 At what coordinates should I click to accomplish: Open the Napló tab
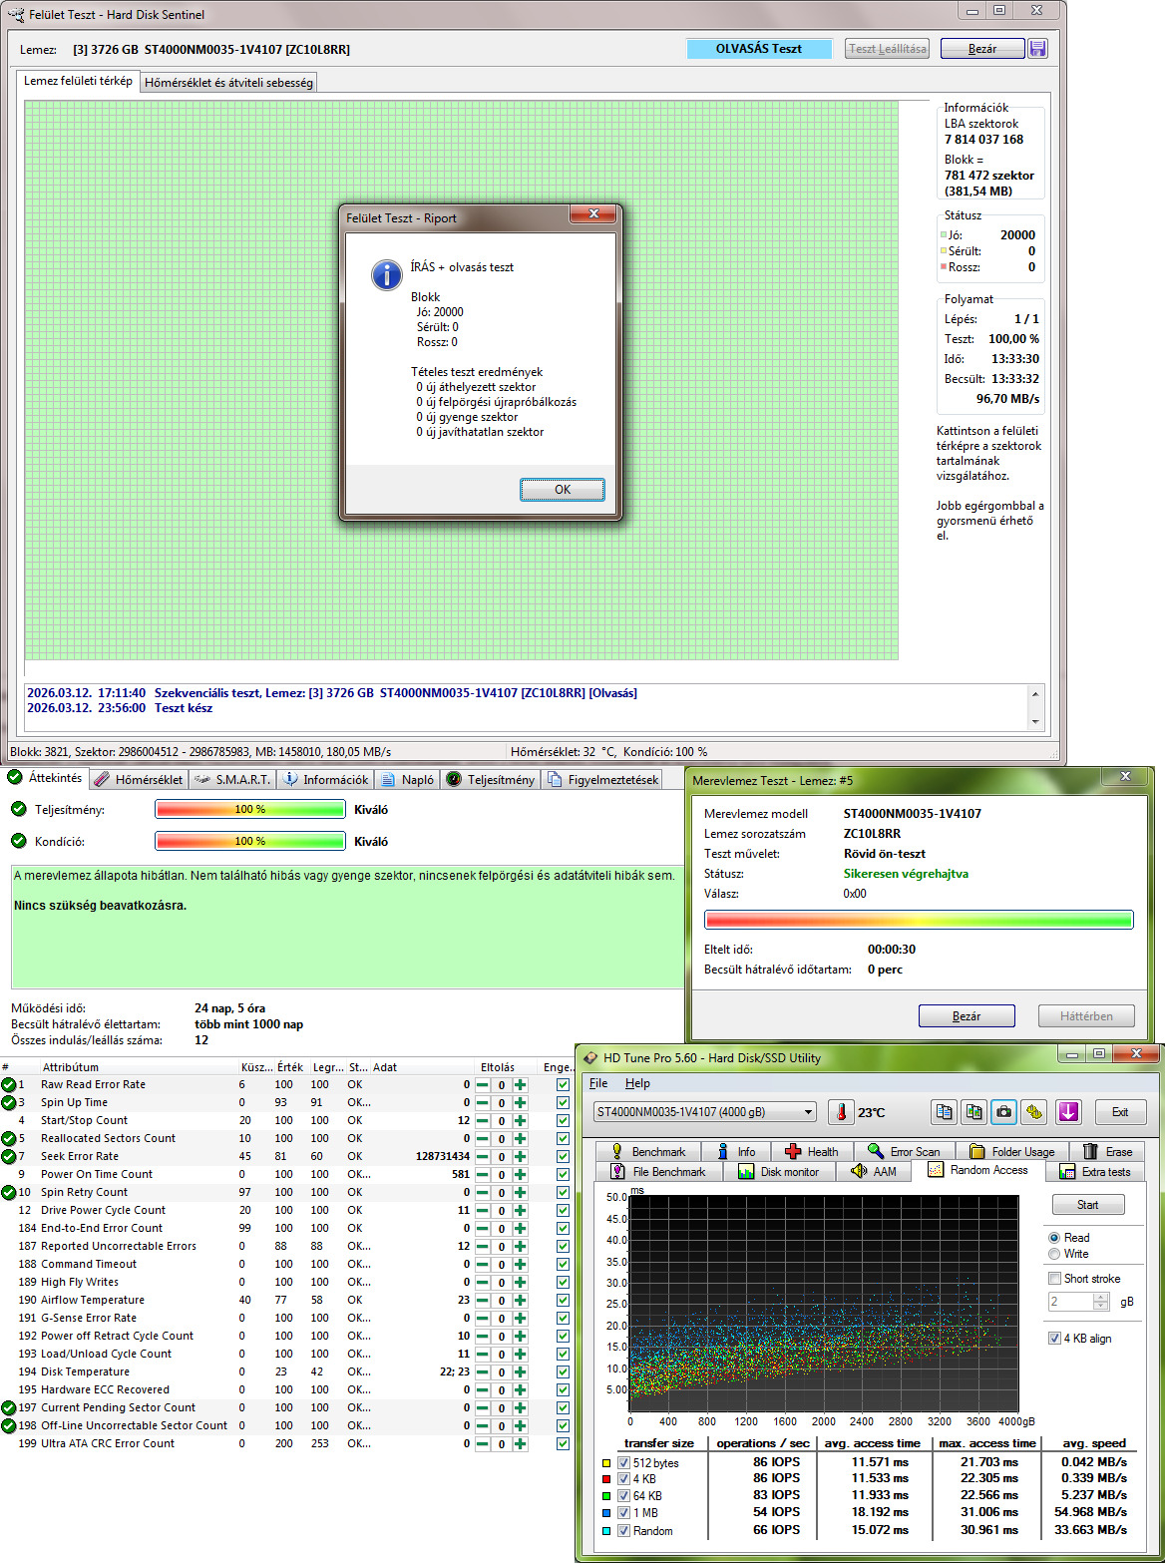(x=407, y=780)
